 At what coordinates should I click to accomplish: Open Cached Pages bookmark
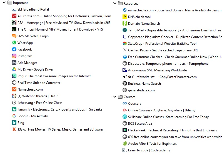pos(163,50)
